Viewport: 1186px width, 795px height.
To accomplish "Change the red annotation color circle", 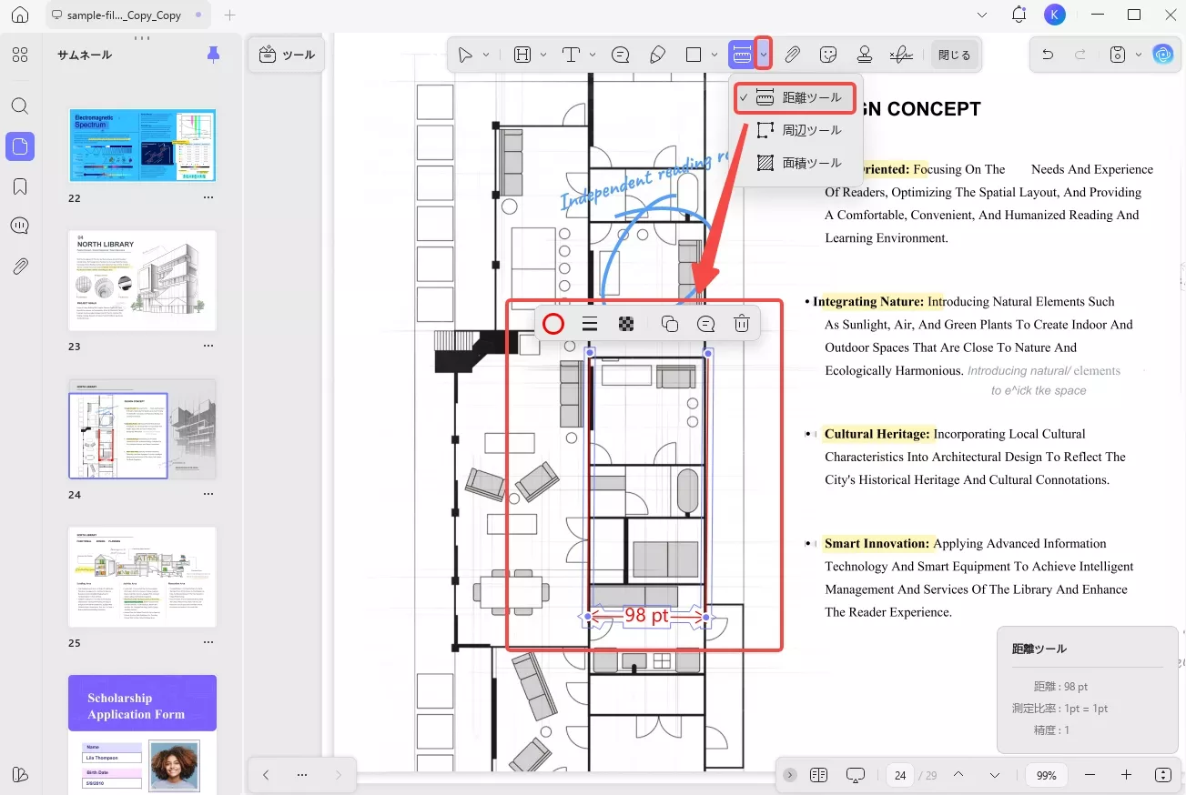I will (552, 324).
